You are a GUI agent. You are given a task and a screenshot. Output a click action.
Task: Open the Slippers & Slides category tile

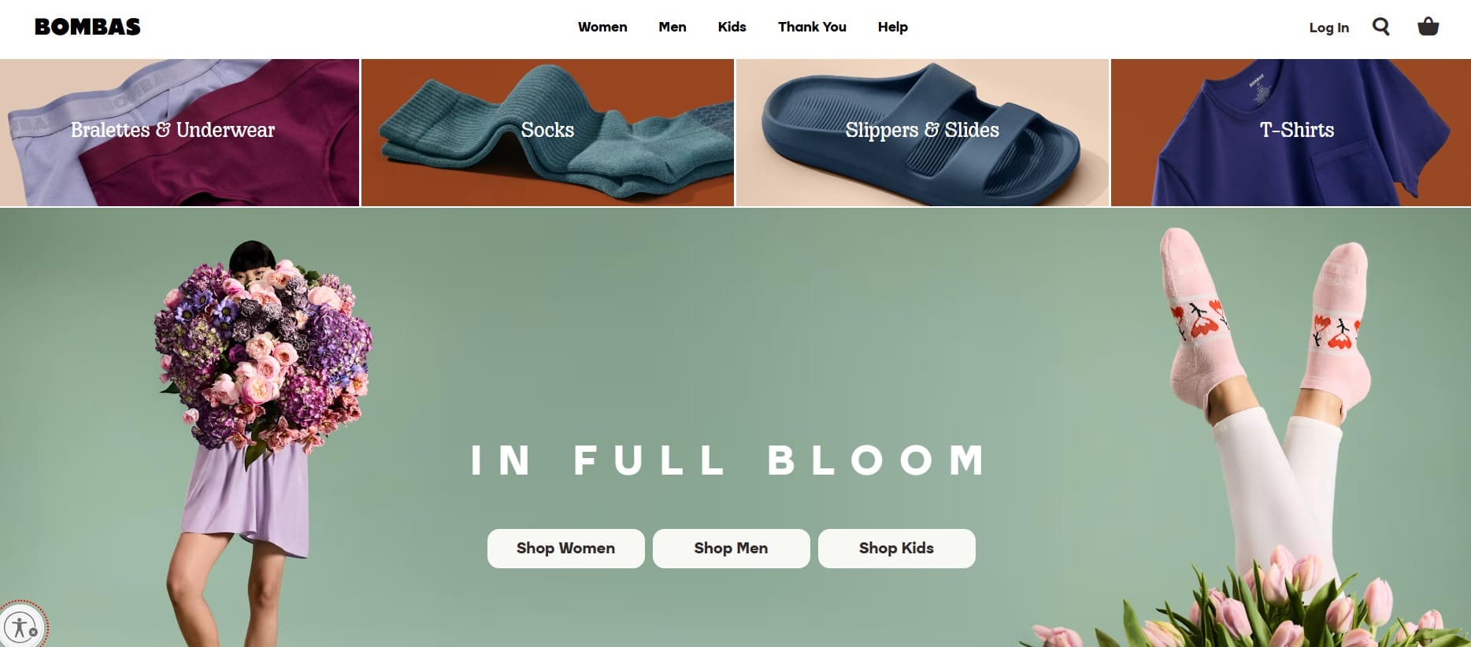tap(922, 132)
